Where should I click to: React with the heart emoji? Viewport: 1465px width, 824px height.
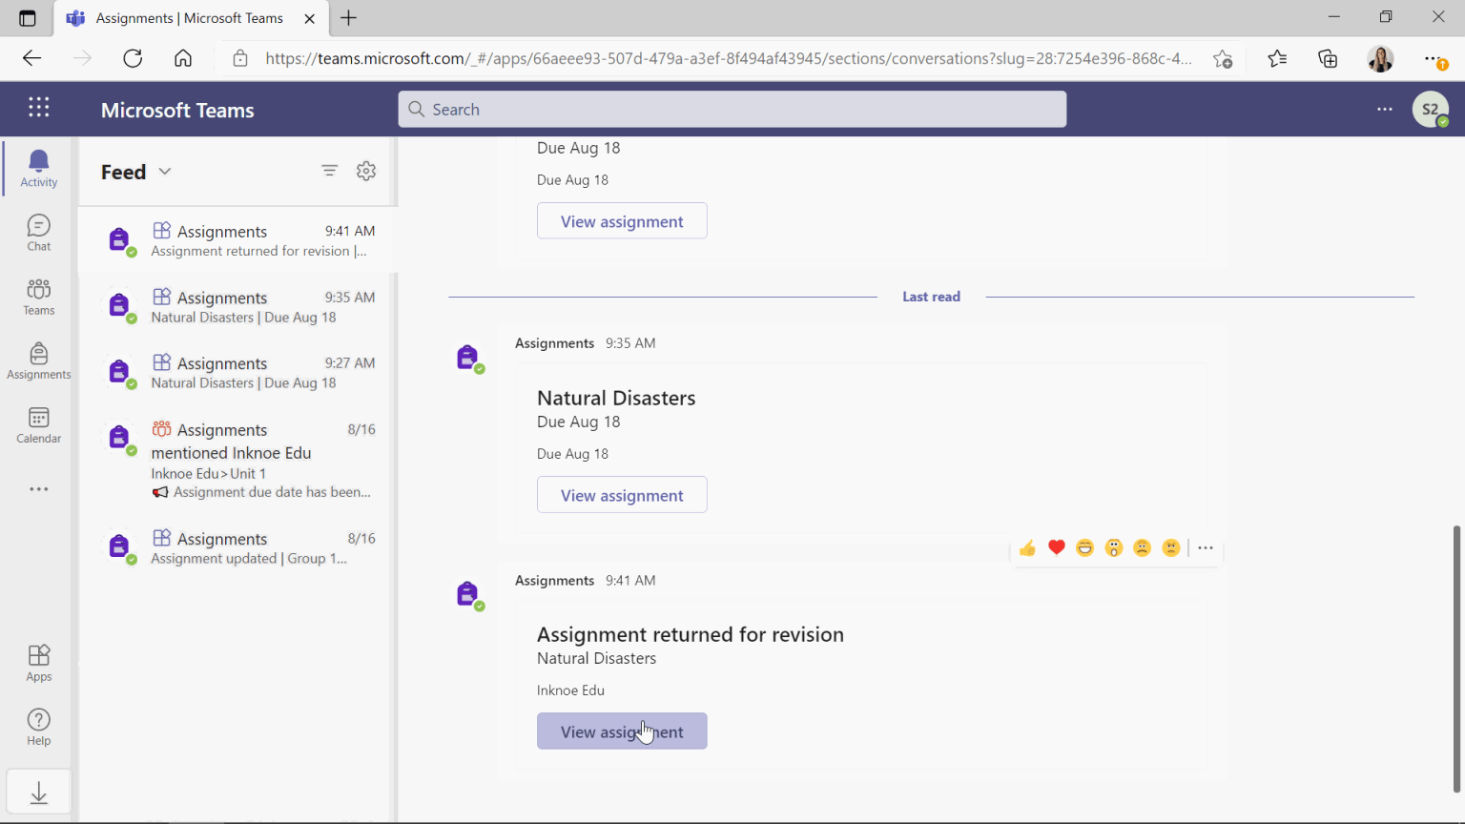[x=1056, y=547]
